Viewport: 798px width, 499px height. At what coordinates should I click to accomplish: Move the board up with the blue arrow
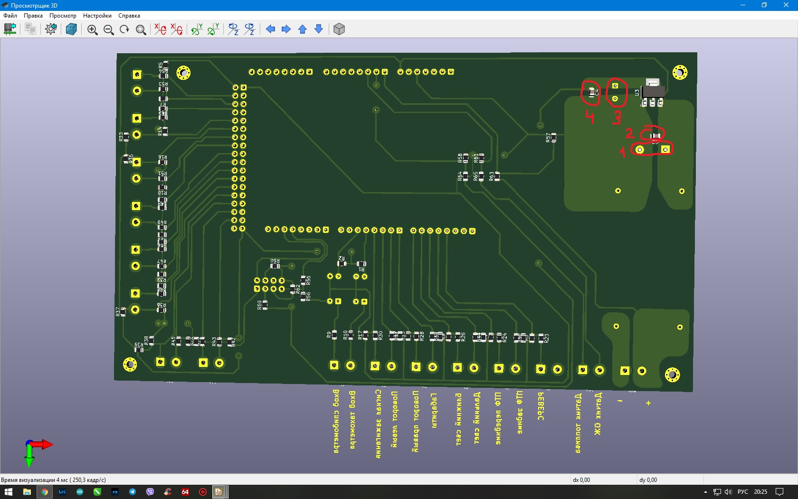303,29
